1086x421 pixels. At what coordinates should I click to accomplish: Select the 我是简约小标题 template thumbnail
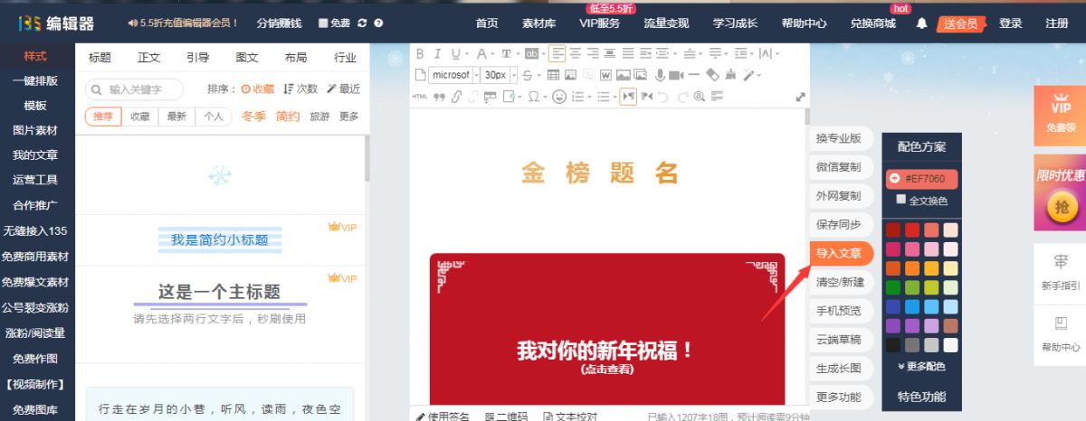click(x=220, y=239)
